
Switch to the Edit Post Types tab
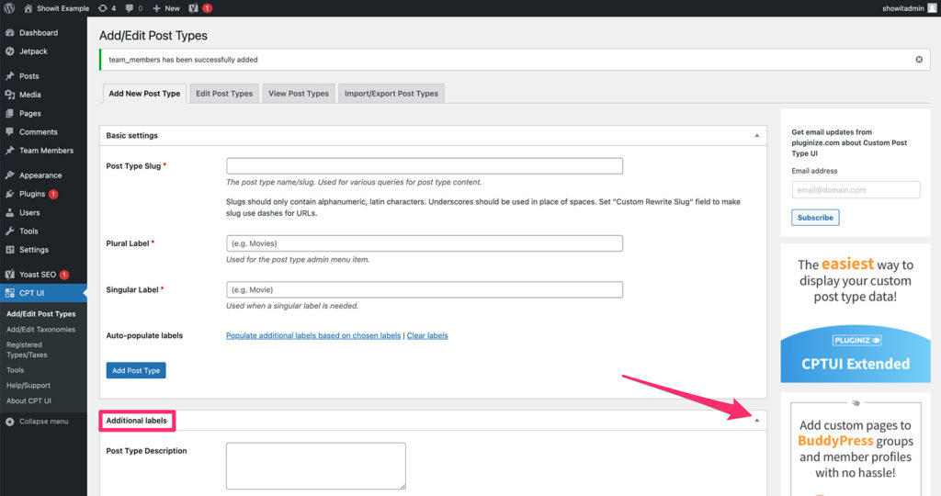click(224, 94)
